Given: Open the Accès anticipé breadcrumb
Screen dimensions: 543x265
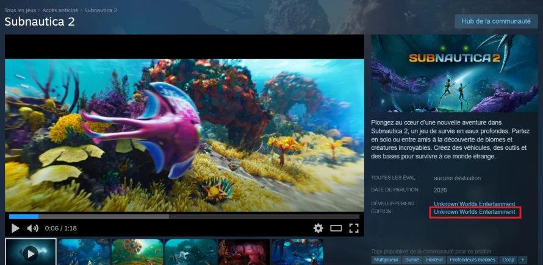Looking at the screenshot, I should tap(60, 10).
